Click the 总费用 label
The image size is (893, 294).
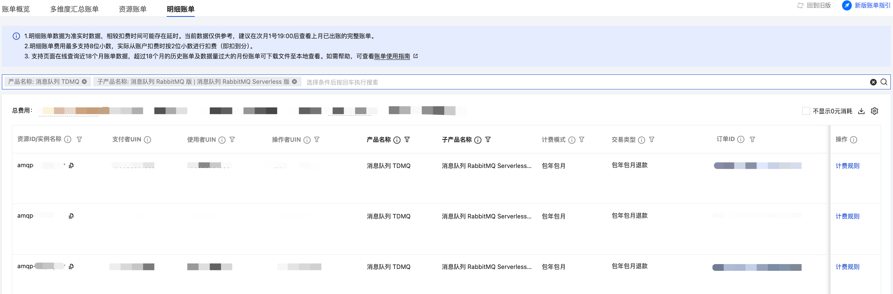coord(22,110)
